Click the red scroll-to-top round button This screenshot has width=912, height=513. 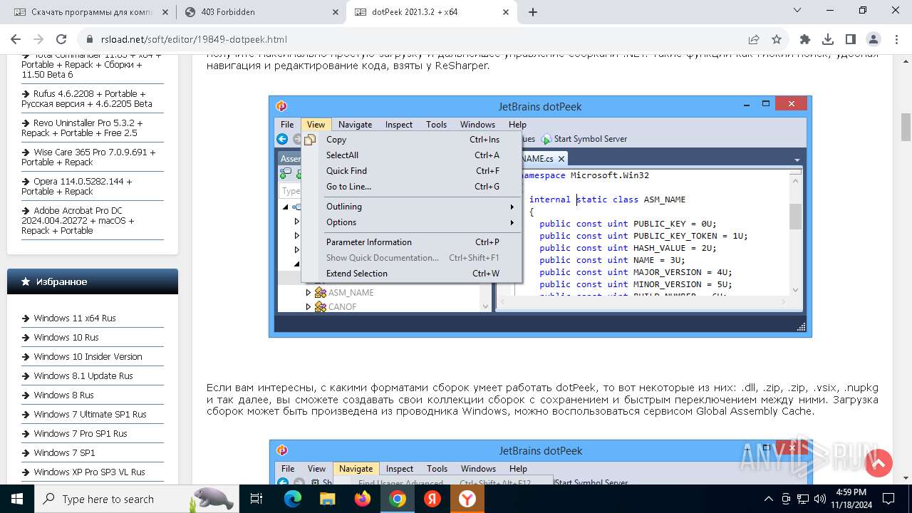[879, 463]
